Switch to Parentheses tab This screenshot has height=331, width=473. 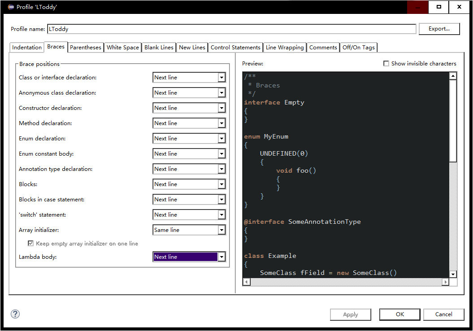[x=86, y=48]
